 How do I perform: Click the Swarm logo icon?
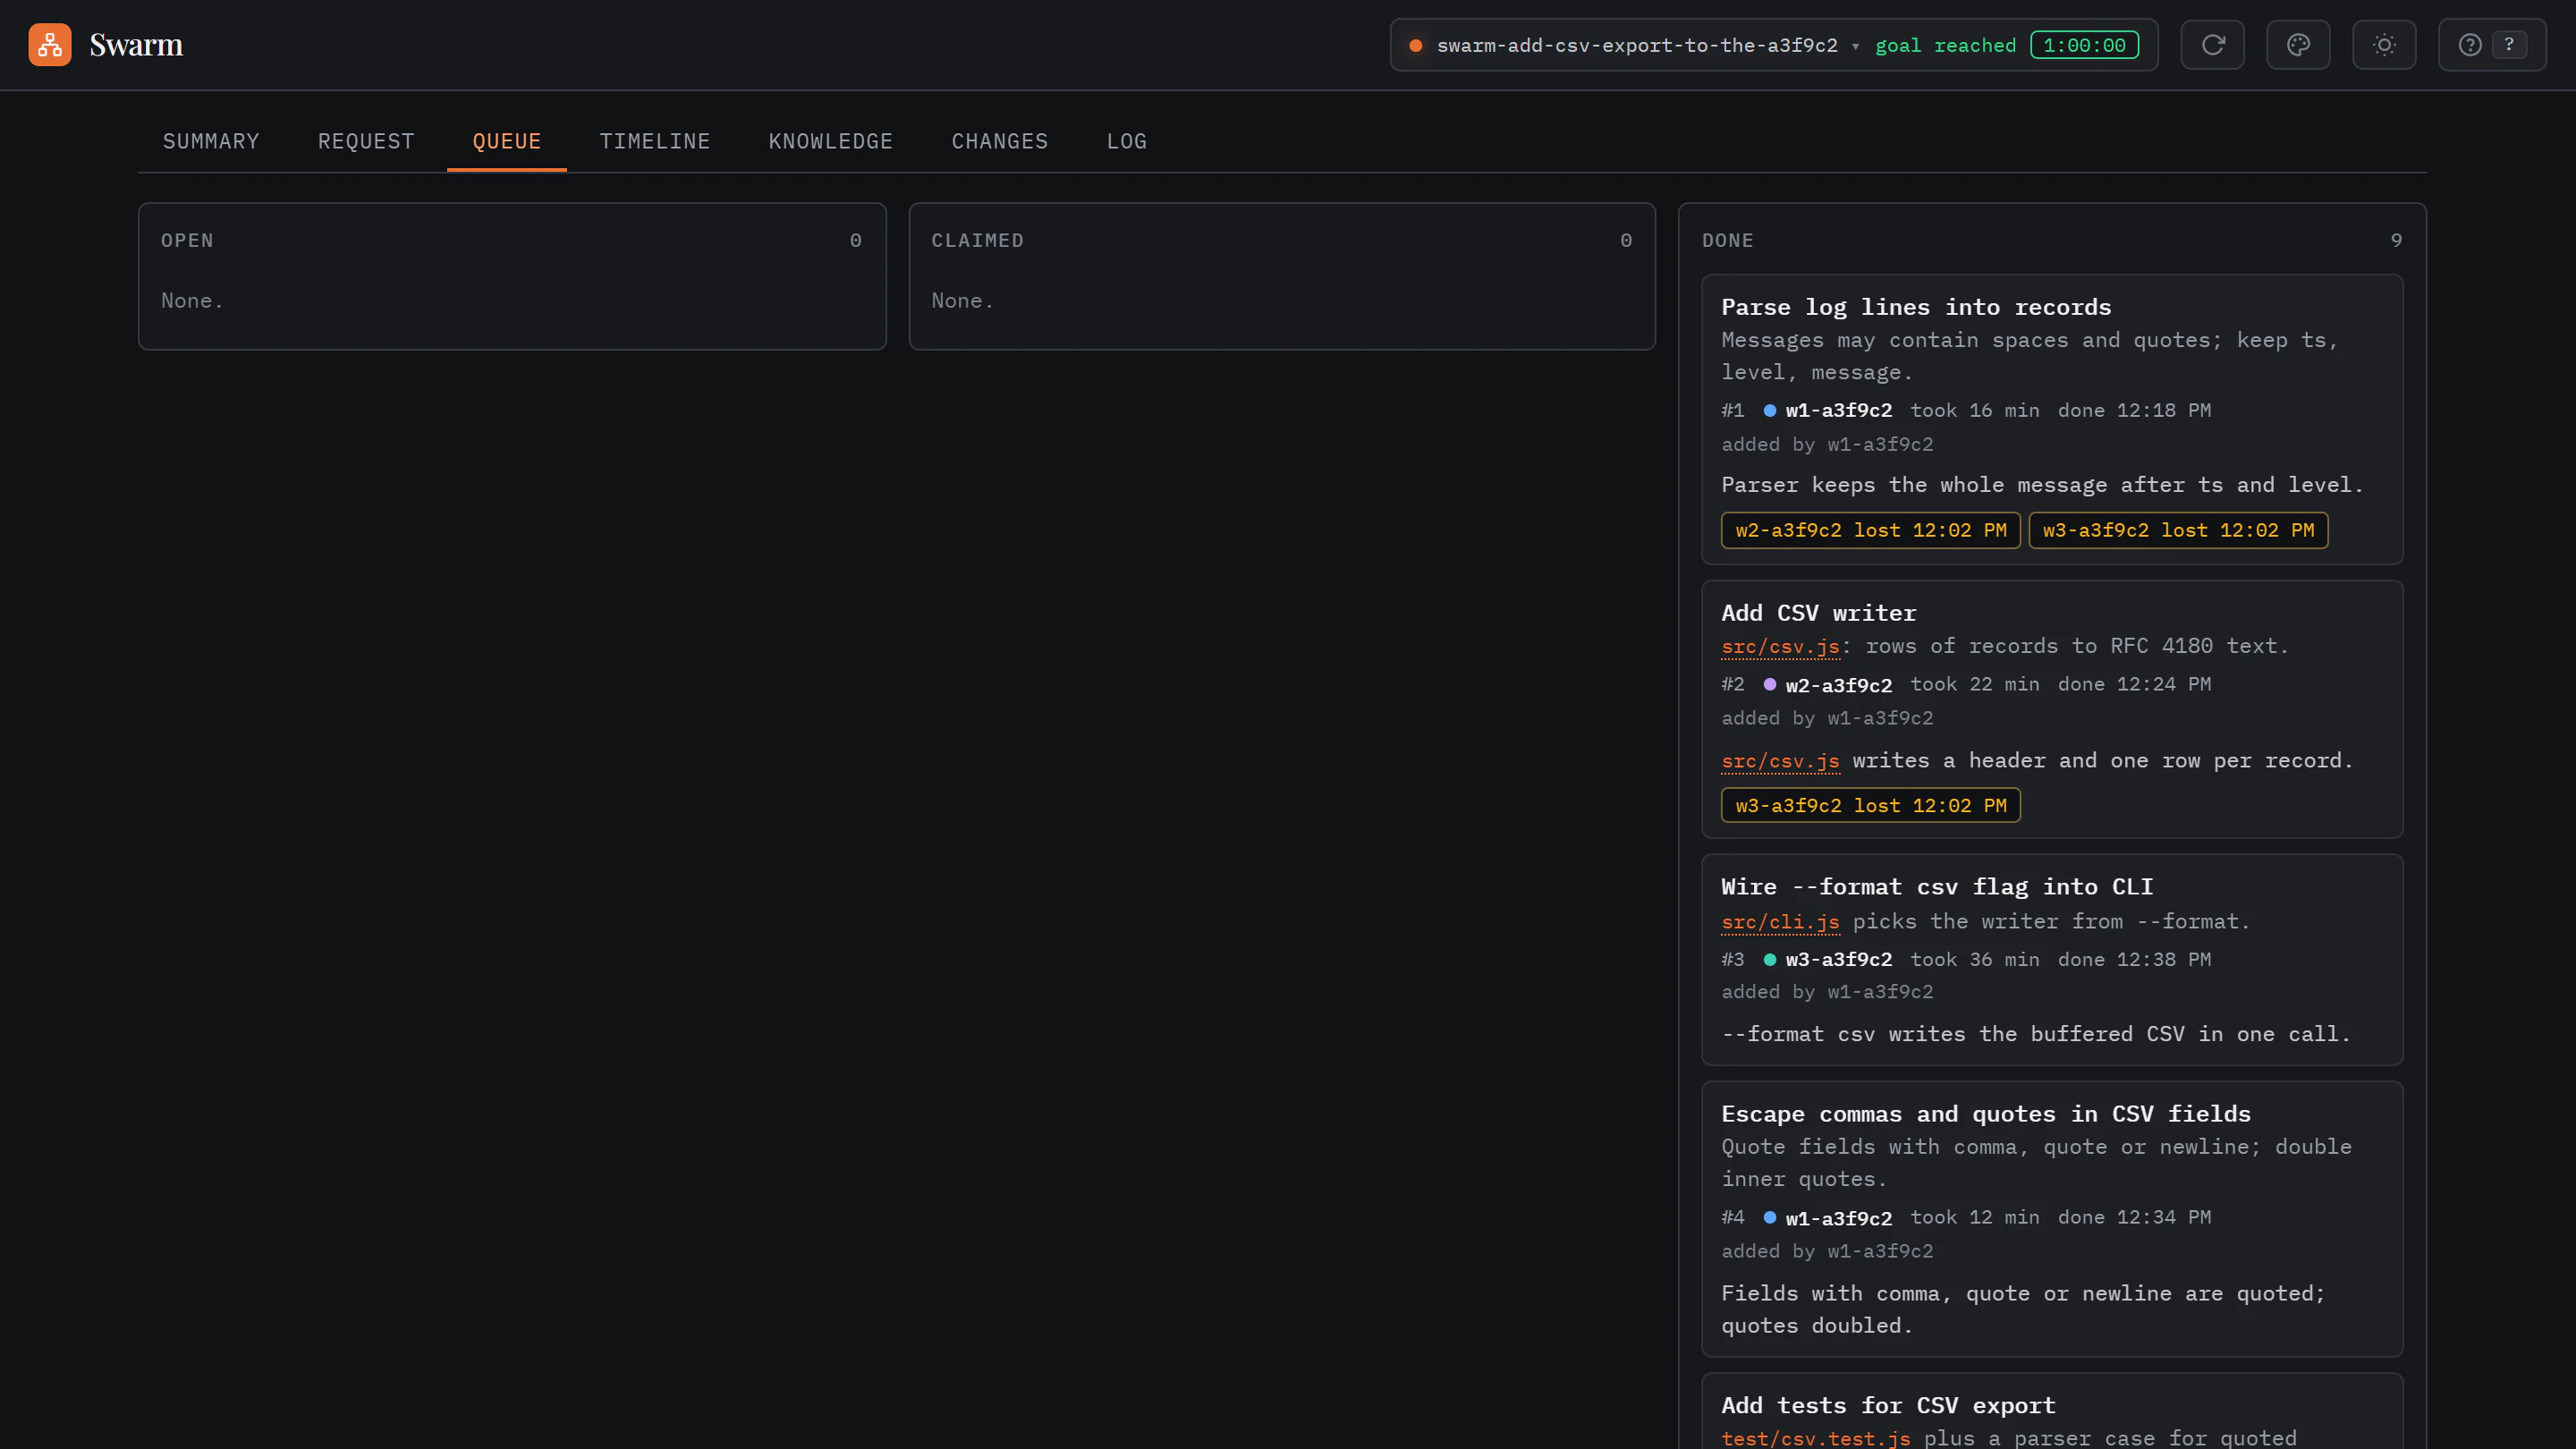(x=50, y=45)
